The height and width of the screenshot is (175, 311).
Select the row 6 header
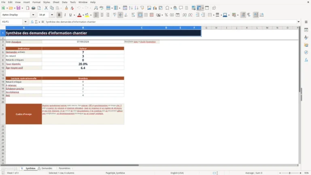pyautogui.click(x=3, y=52)
